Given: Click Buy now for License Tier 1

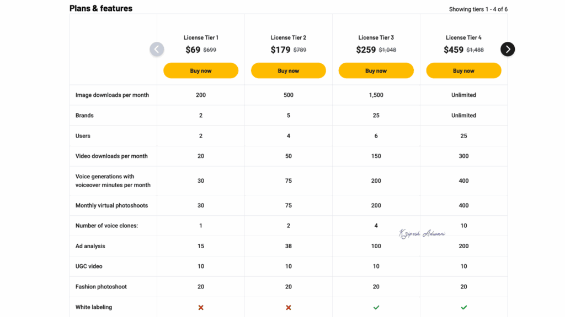Looking at the screenshot, I should (x=200, y=70).
